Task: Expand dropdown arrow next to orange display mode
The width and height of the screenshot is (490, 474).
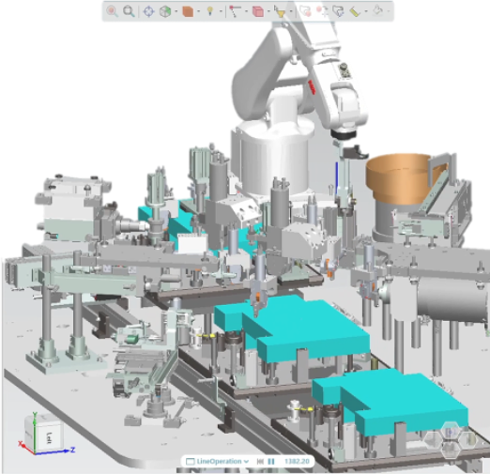Action: [199, 12]
